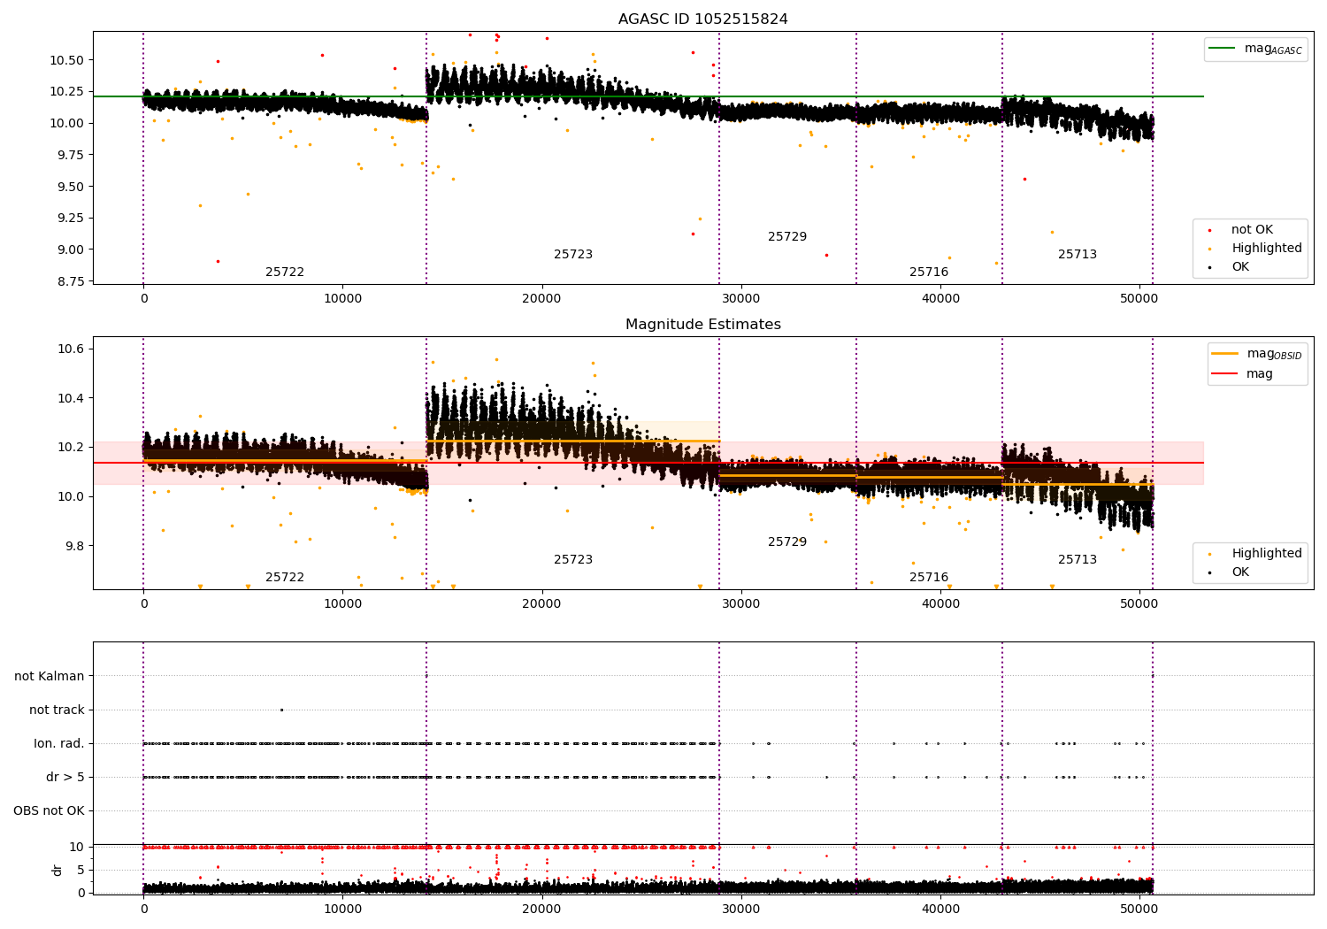Viewport: 1327px width, 929px height.
Task: Click the 'Ion. rad.' axis label
Action: 59,744
